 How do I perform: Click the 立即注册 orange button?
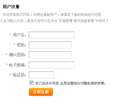tap(41, 92)
